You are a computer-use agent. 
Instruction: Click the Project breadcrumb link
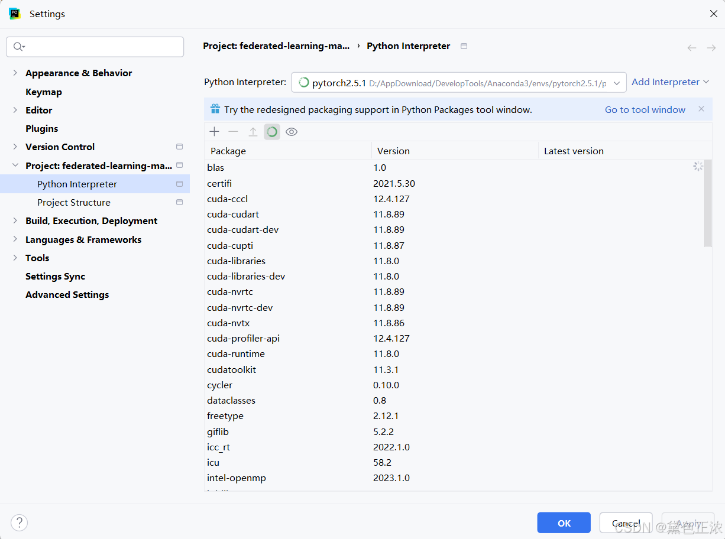coord(276,46)
